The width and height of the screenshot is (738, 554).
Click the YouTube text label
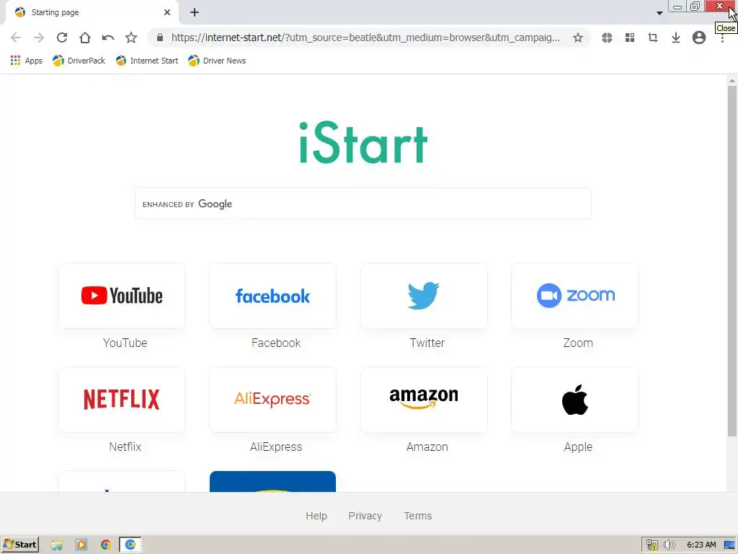125,343
